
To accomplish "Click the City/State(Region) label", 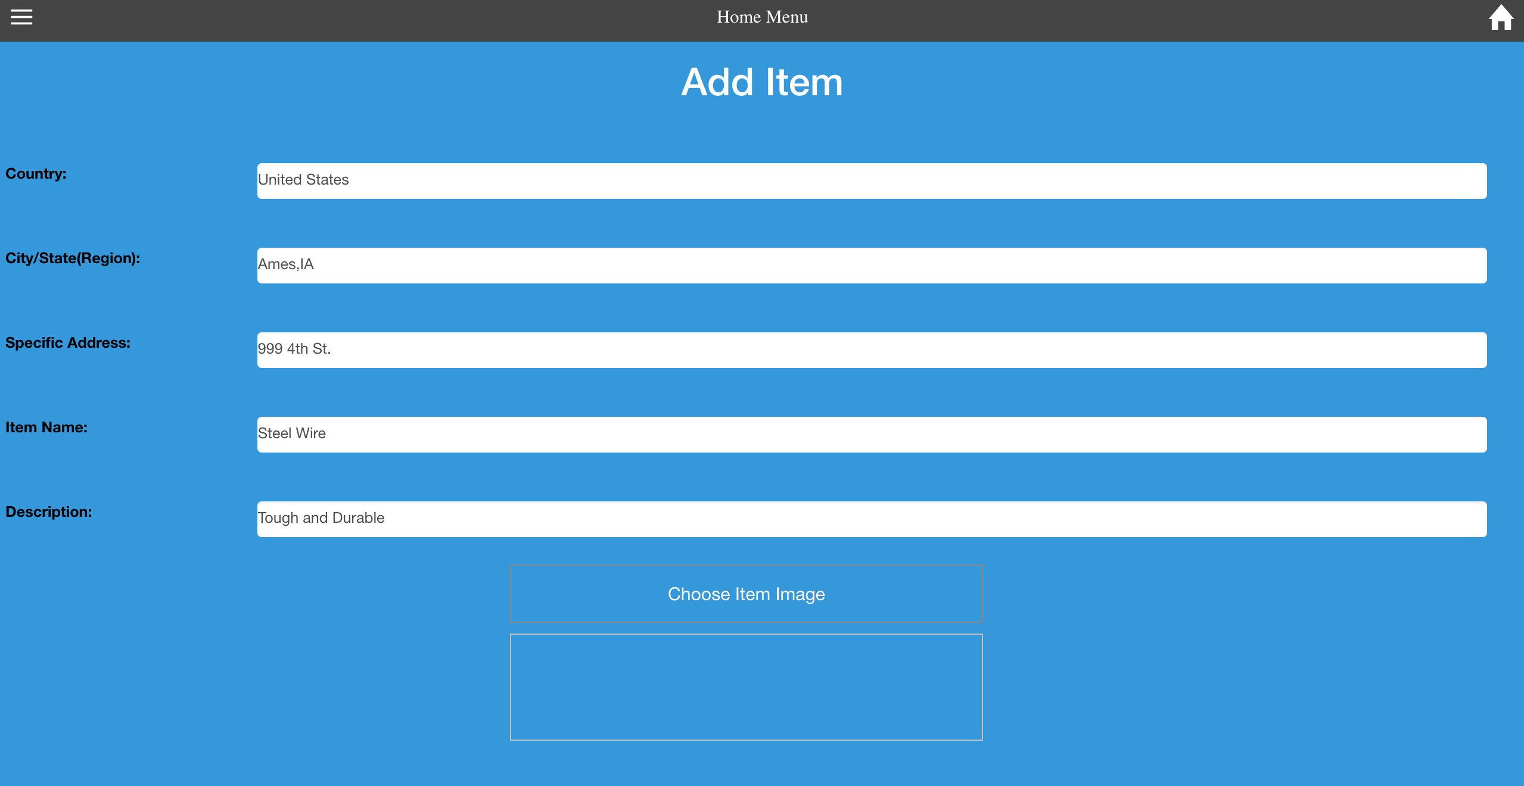I will tap(73, 258).
